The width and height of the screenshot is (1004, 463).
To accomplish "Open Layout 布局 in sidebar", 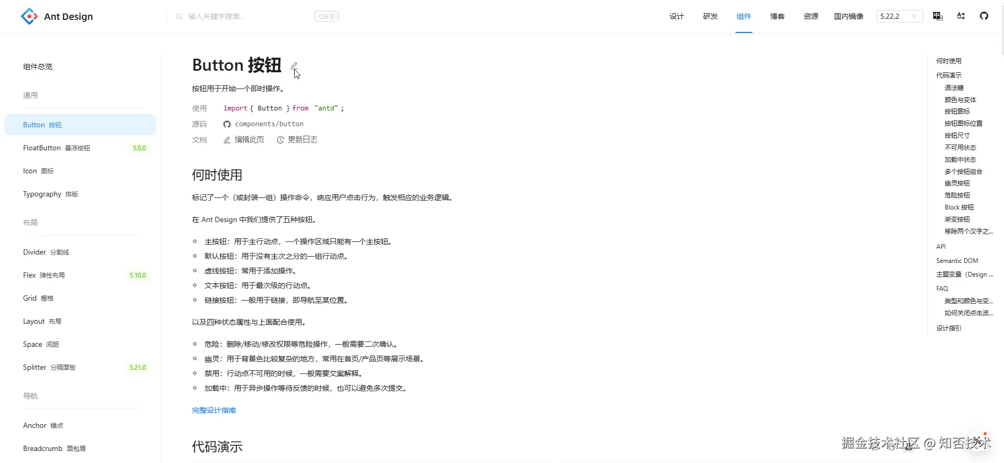I will tap(80, 321).
